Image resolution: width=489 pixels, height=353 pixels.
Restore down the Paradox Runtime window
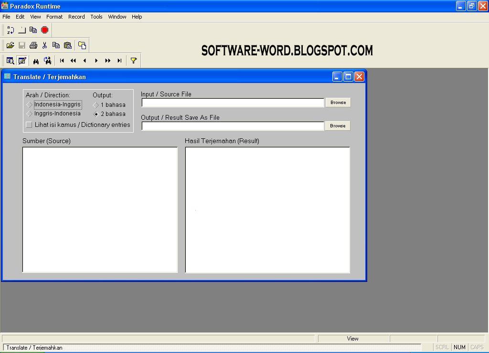point(472,6)
